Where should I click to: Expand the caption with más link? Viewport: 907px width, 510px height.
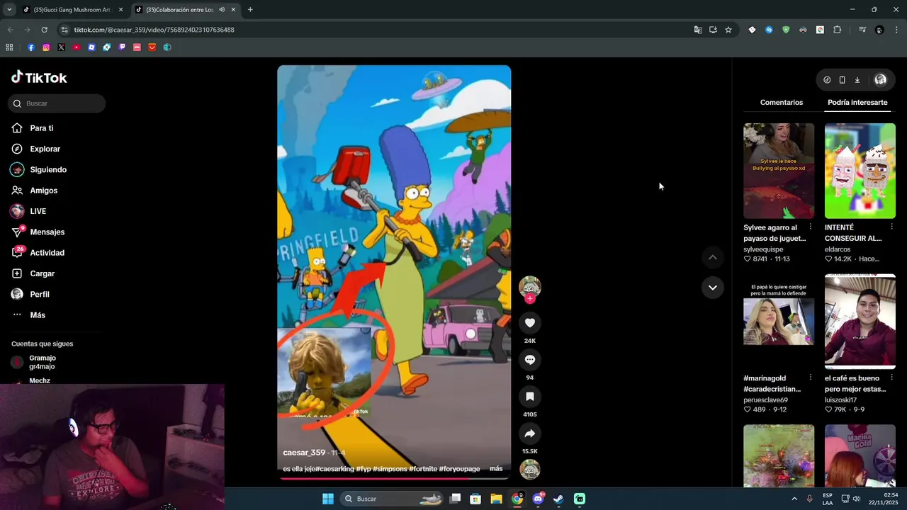496,469
